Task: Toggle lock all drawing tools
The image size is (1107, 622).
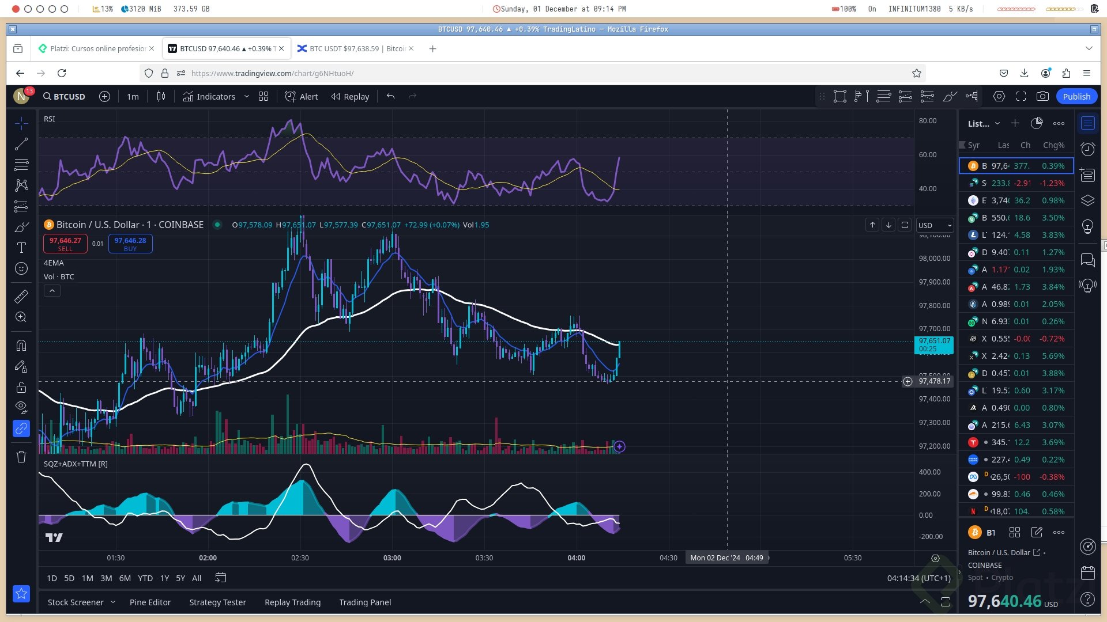Action: (x=21, y=387)
